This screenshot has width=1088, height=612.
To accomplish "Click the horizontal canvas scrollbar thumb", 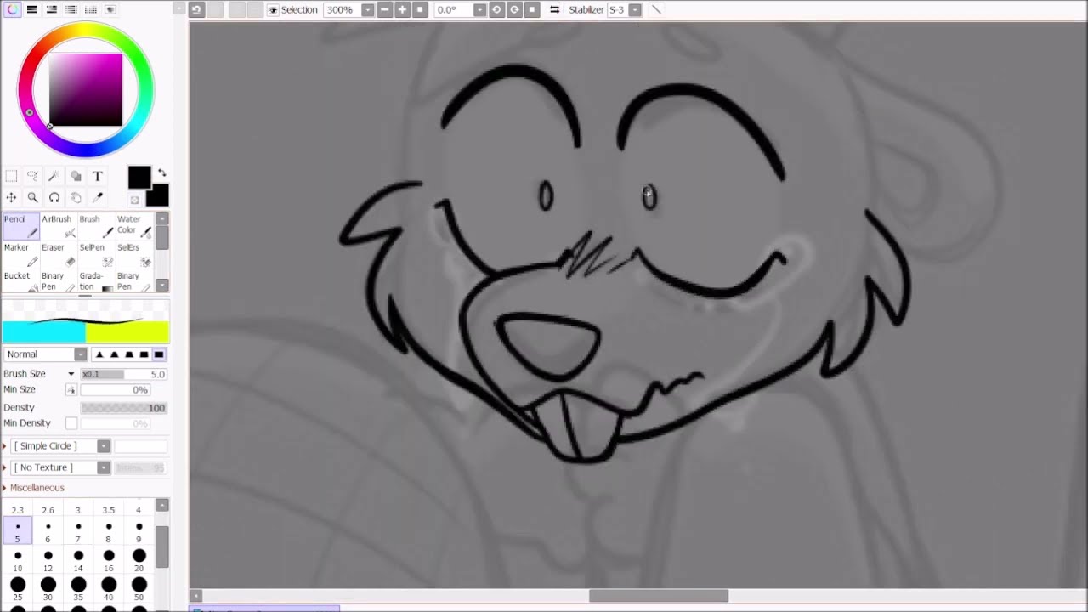I will (x=659, y=596).
